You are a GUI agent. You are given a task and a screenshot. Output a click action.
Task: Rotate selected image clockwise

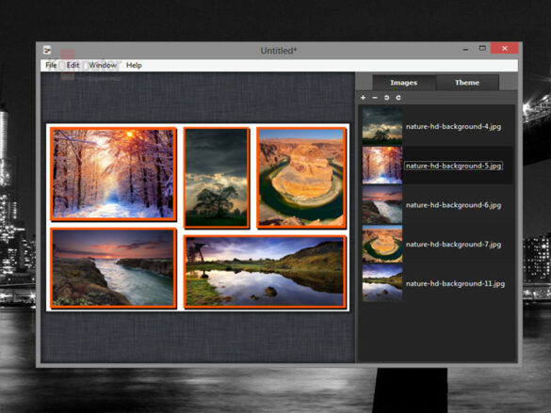click(x=398, y=98)
